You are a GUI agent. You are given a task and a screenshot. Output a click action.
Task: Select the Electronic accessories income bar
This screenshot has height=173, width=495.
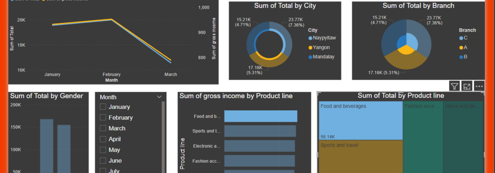point(260,146)
